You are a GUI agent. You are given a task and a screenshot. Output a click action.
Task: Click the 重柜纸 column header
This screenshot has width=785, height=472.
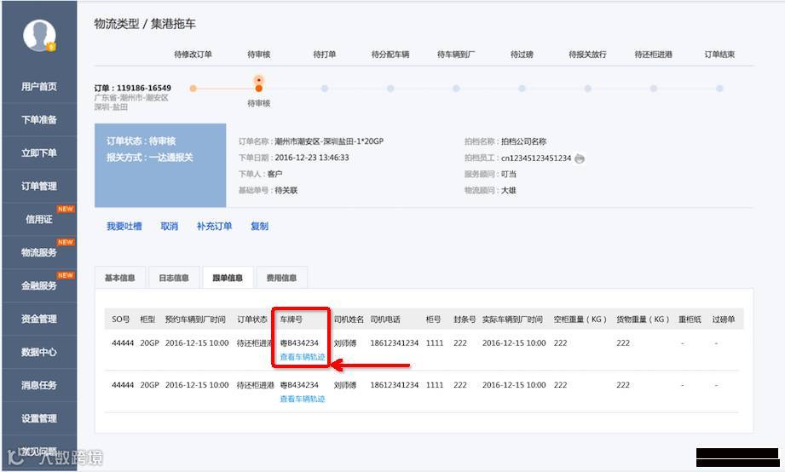click(x=690, y=319)
